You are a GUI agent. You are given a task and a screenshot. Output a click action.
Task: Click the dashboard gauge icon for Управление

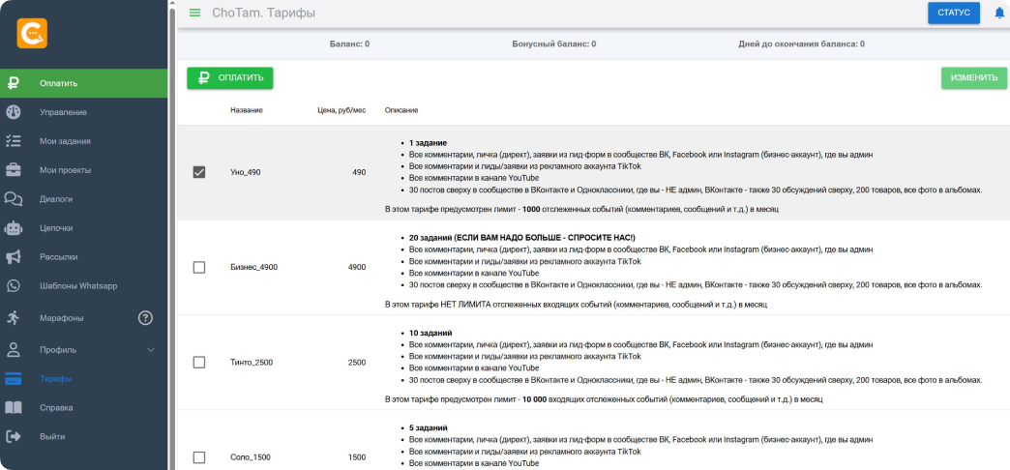click(13, 112)
